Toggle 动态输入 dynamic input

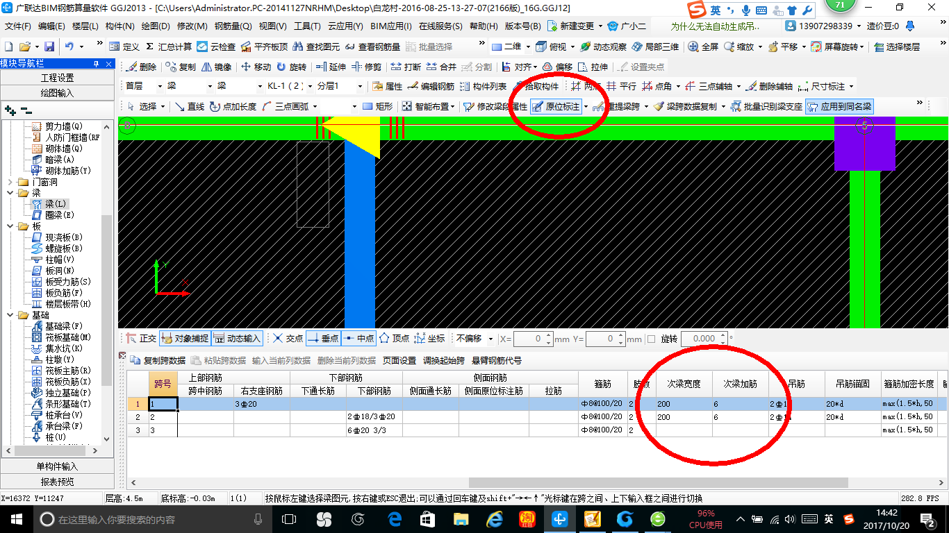(237, 338)
